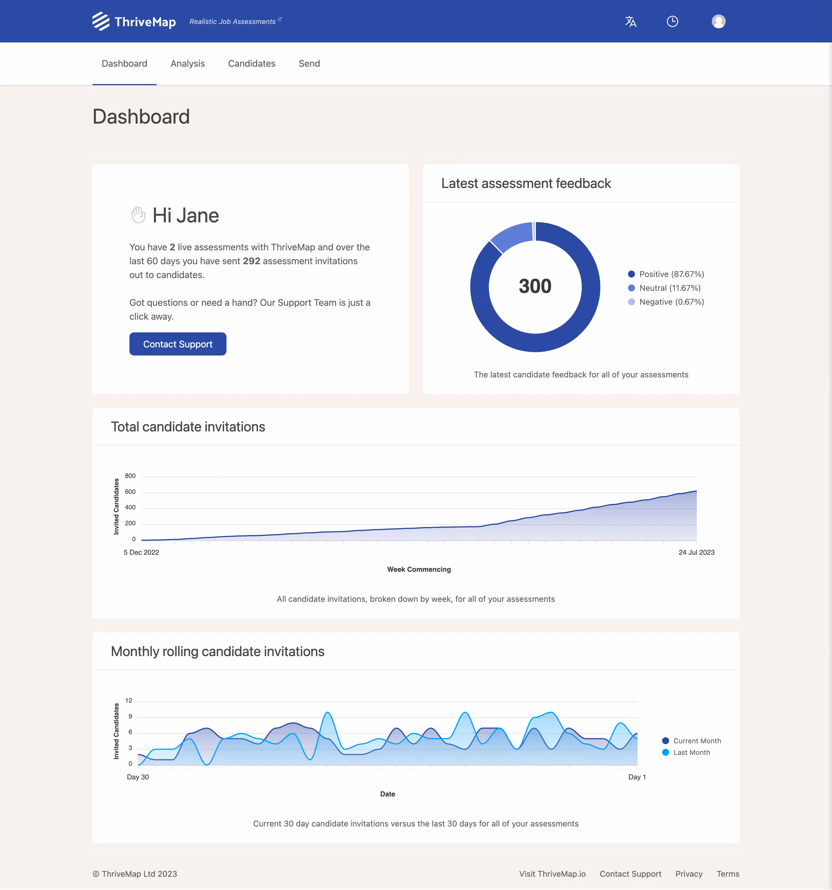Click the 300 donut chart center
The height and width of the screenshot is (890, 832).
[535, 286]
